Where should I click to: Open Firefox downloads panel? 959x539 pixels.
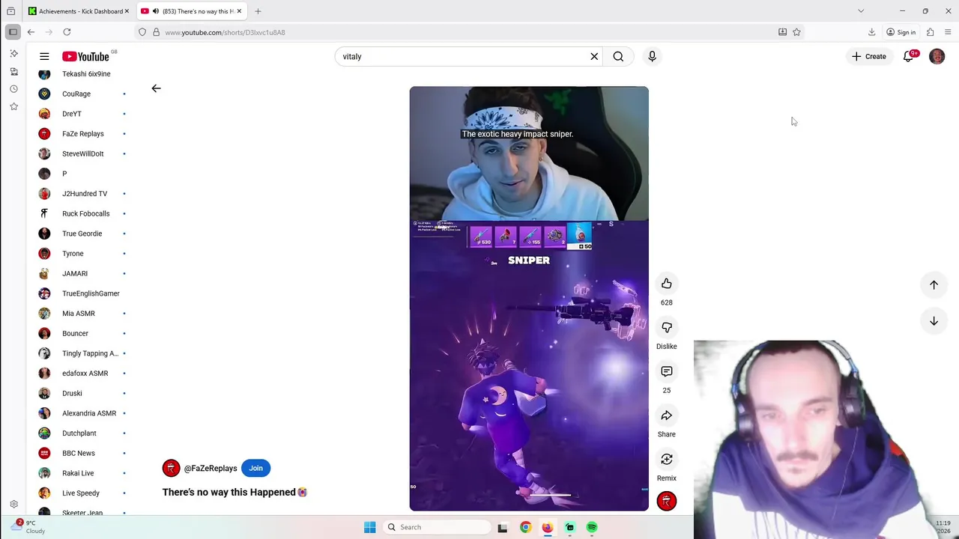[871, 32]
